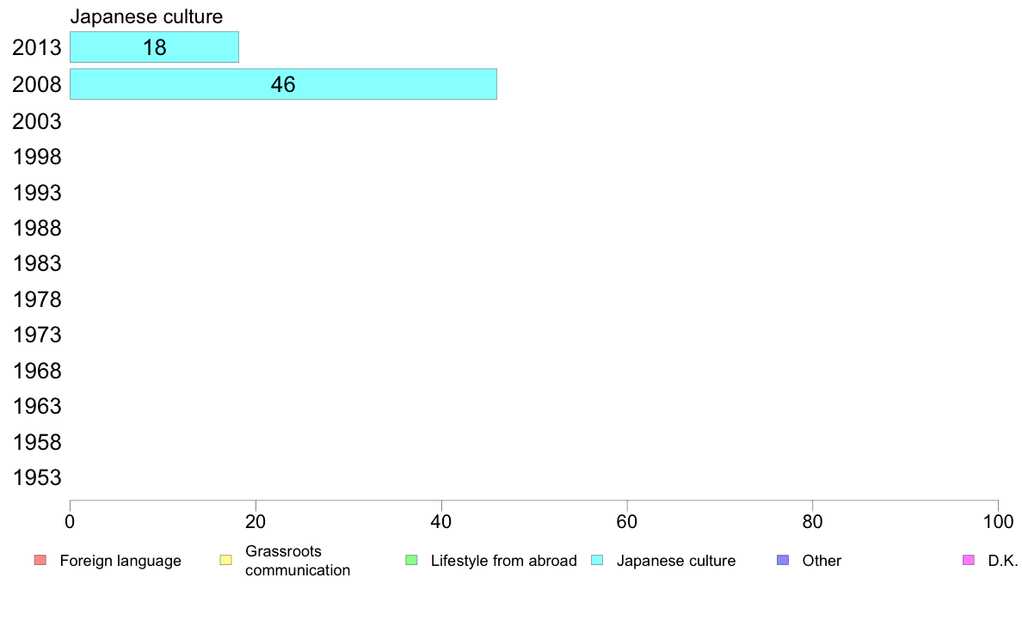
Task: Select the 2008 bar showing 46
Action: pos(284,84)
